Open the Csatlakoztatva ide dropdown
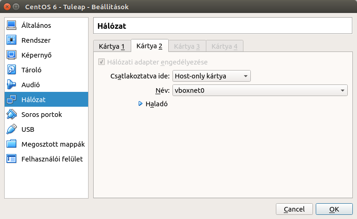Image resolution: width=357 pixels, height=219 pixels. click(211, 76)
